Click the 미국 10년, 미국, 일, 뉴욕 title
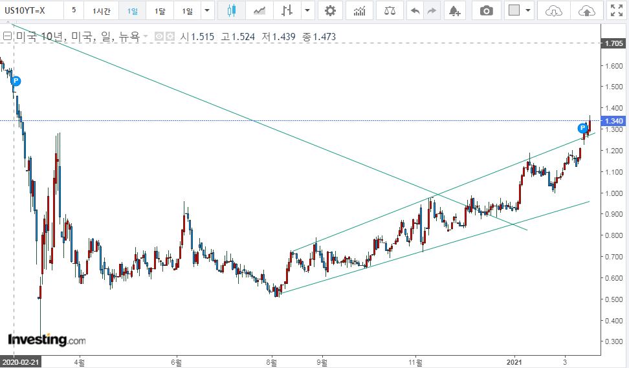629x368 pixels. click(x=78, y=36)
